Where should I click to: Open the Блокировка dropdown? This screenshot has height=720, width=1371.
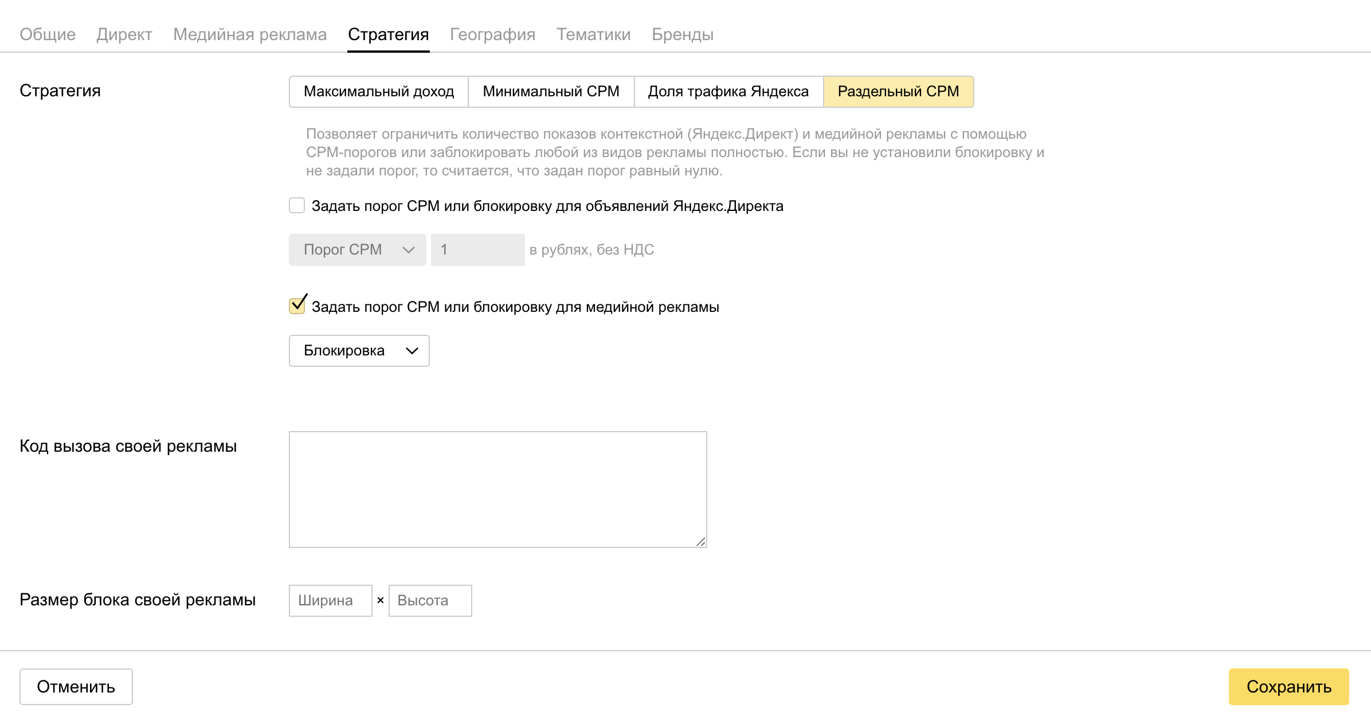click(x=359, y=351)
